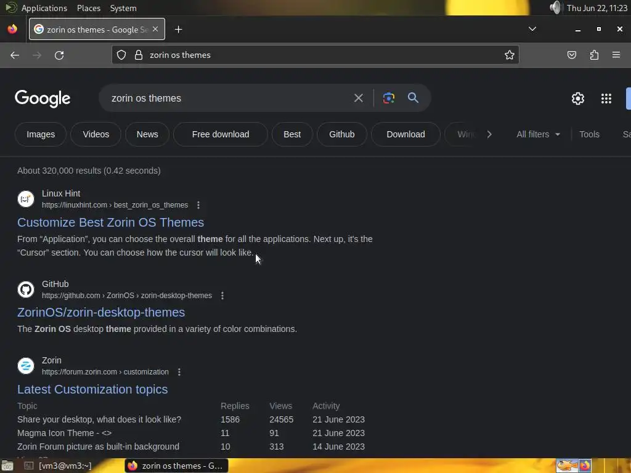Screen dimensions: 631x473
Task: Open the Tools option
Action: click(x=589, y=134)
